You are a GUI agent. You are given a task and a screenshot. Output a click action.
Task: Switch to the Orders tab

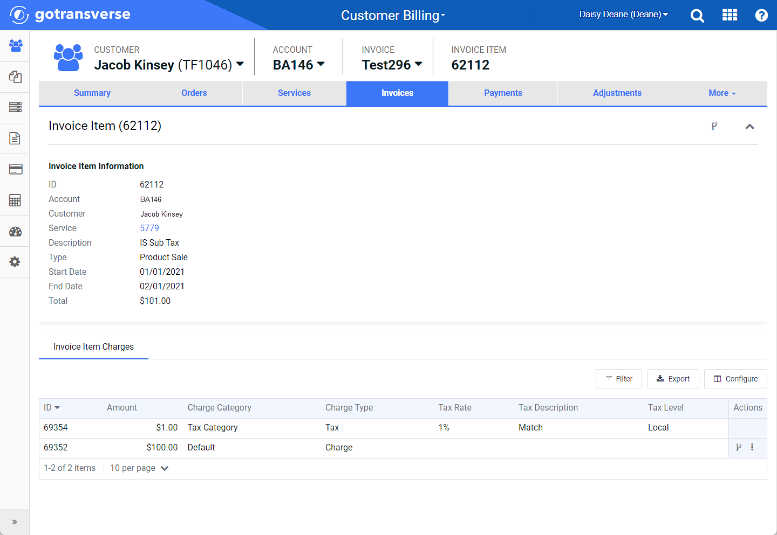pyautogui.click(x=194, y=93)
